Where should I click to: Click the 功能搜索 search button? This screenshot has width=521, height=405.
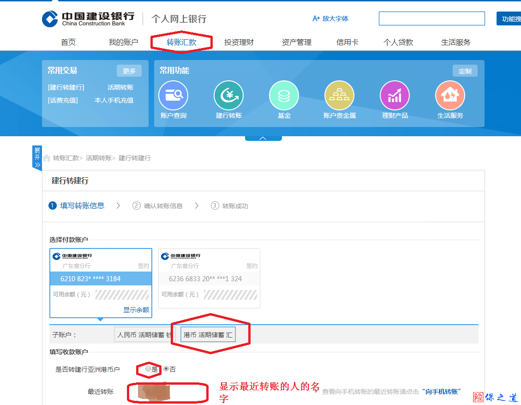tap(509, 18)
